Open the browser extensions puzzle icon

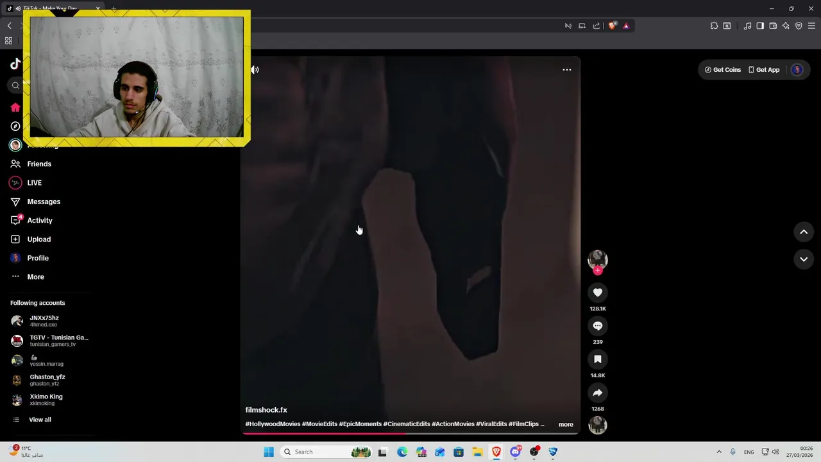[714, 26]
